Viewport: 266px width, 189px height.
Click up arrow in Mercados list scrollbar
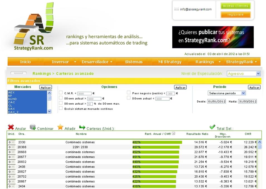tap(49, 93)
